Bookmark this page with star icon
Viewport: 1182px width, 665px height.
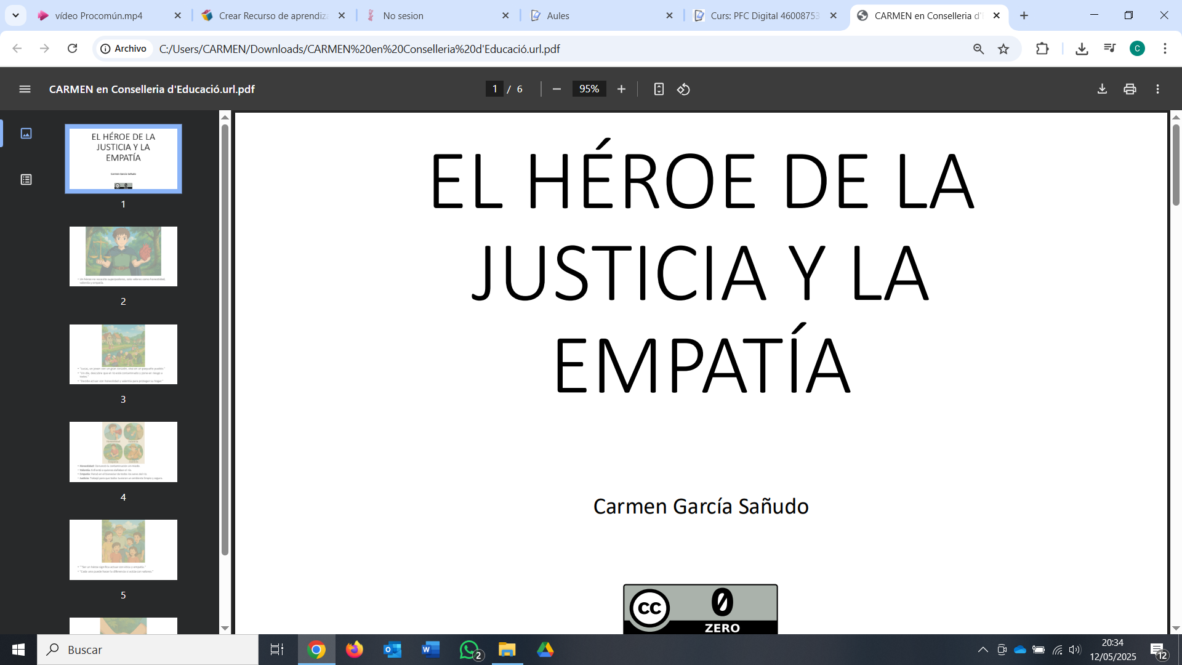point(1003,49)
